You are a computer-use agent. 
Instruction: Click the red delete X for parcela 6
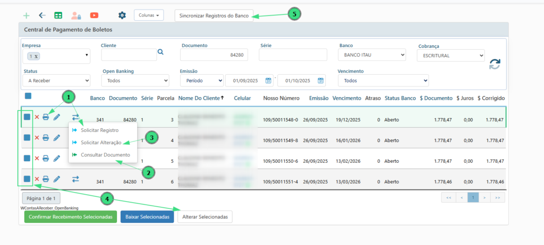point(37,179)
